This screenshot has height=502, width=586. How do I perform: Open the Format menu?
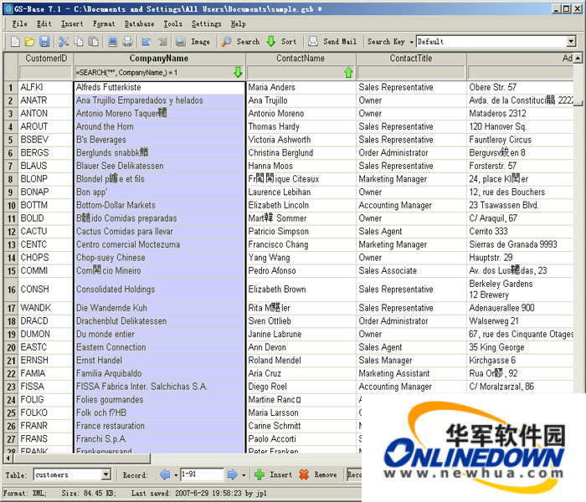[x=104, y=24]
